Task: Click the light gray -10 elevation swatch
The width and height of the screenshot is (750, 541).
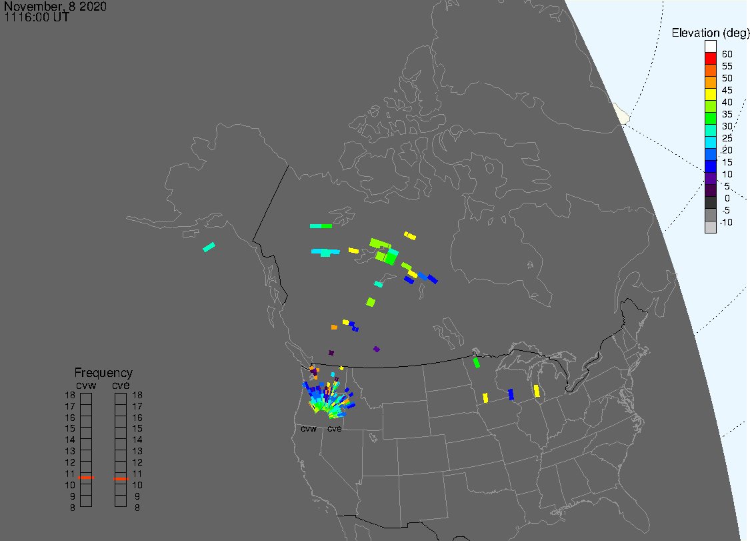Action: [710, 227]
